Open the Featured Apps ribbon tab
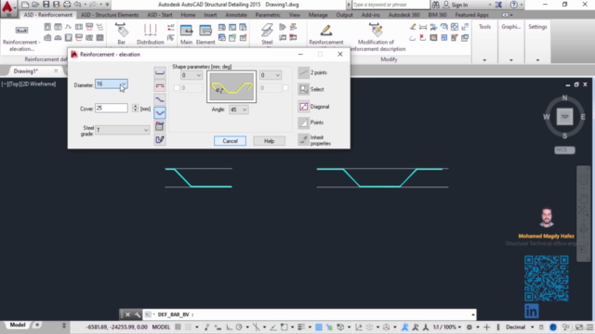The width and height of the screenshot is (595, 334). (x=471, y=15)
